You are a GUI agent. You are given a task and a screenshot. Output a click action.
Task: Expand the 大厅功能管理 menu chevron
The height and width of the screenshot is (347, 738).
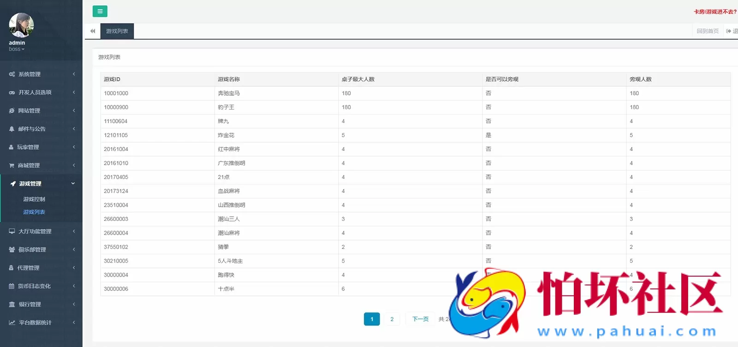tap(74, 231)
